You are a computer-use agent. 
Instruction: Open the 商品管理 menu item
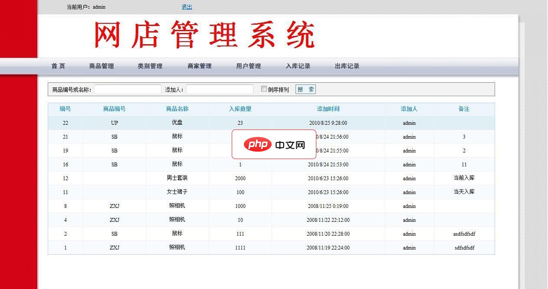101,66
